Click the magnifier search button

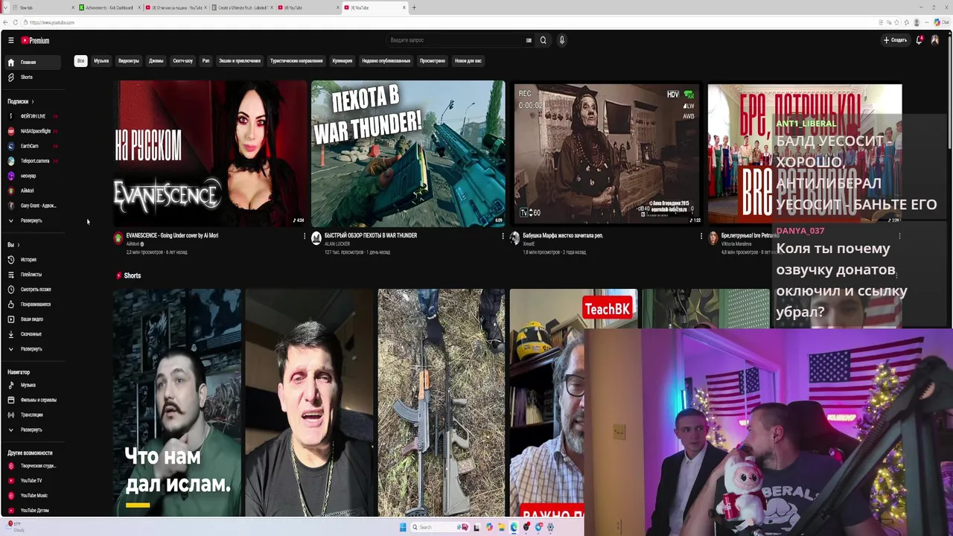[x=543, y=40]
